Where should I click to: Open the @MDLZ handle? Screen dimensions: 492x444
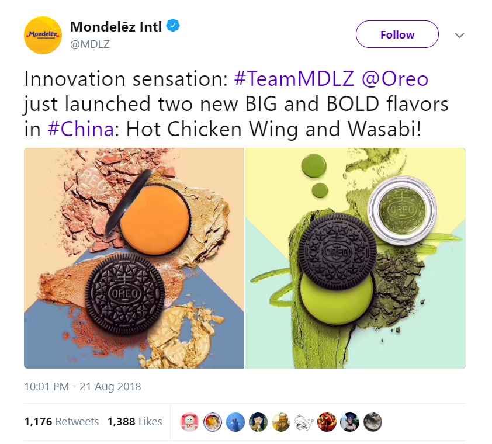click(x=90, y=44)
